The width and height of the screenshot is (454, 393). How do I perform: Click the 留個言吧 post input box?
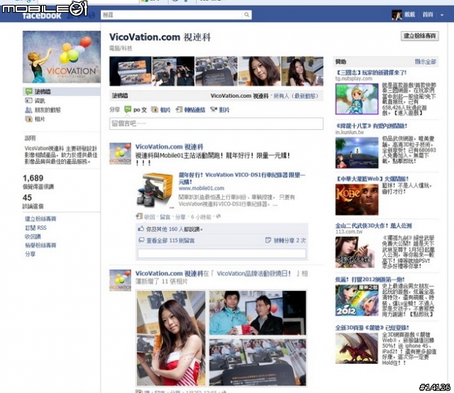coord(216,123)
